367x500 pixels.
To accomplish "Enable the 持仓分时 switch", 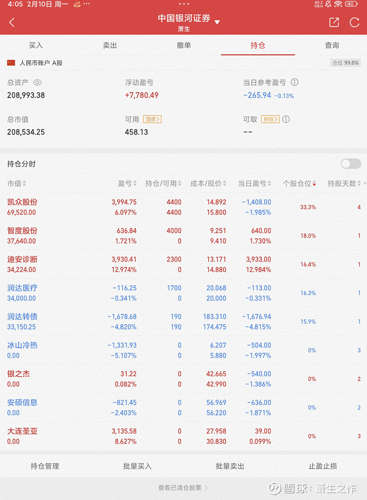I will [x=350, y=164].
